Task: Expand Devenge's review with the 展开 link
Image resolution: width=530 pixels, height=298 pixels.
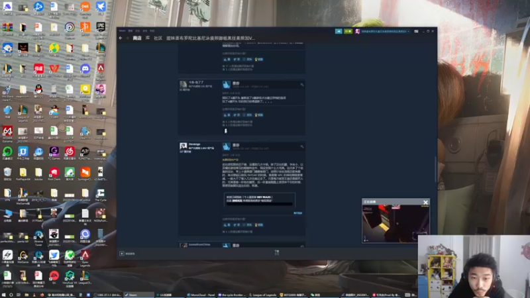Action: pyautogui.click(x=297, y=213)
